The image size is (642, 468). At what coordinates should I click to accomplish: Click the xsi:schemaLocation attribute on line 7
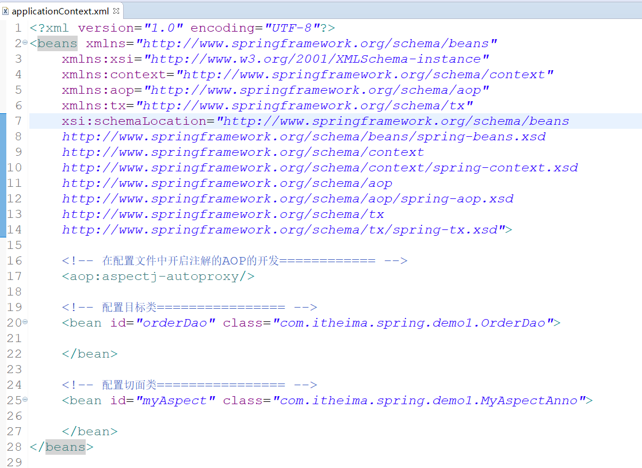(x=315, y=121)
